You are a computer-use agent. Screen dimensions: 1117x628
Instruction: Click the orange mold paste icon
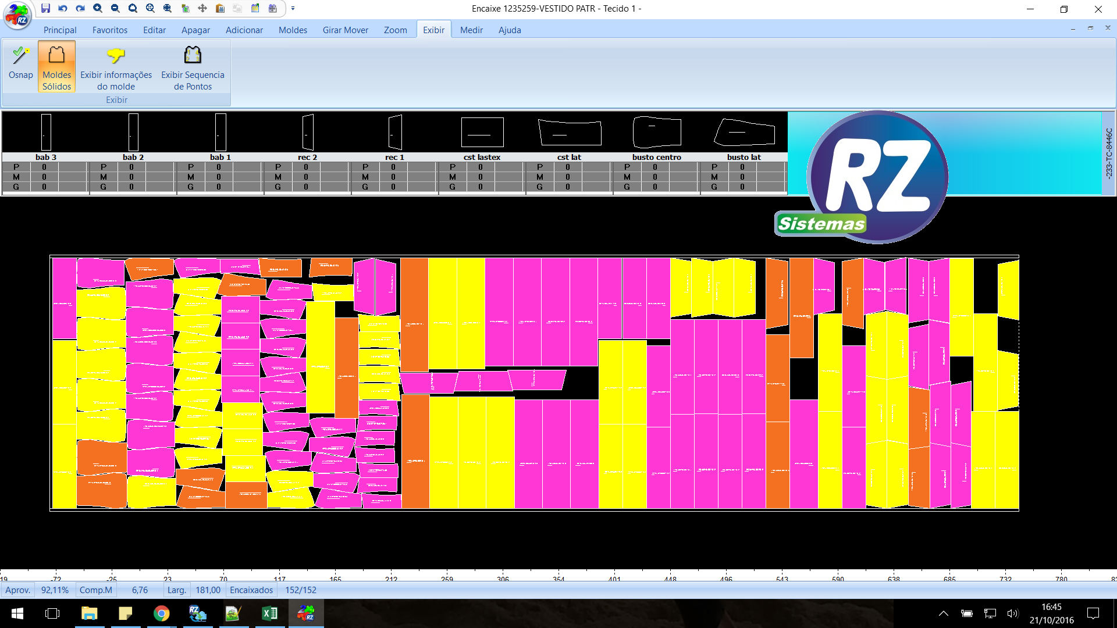[220, 8]
